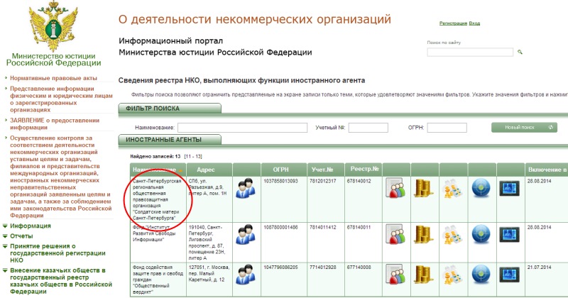This screenshot has width=568, height=298.
Task: Focus the Наименование filter field
Action: pyautogui.click(x=242, y=128)
